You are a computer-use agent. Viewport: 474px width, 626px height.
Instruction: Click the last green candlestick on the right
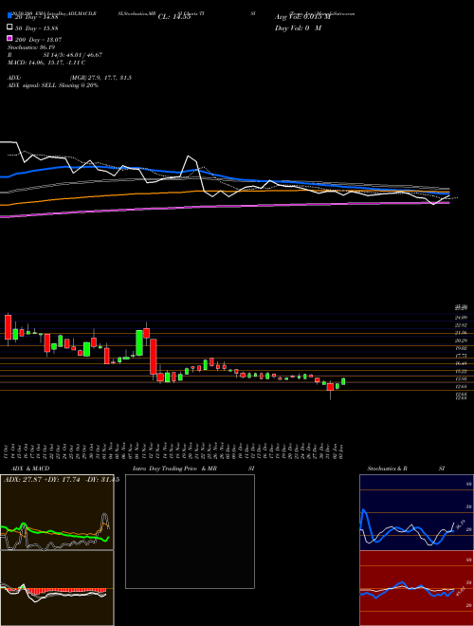coord(343,381)
